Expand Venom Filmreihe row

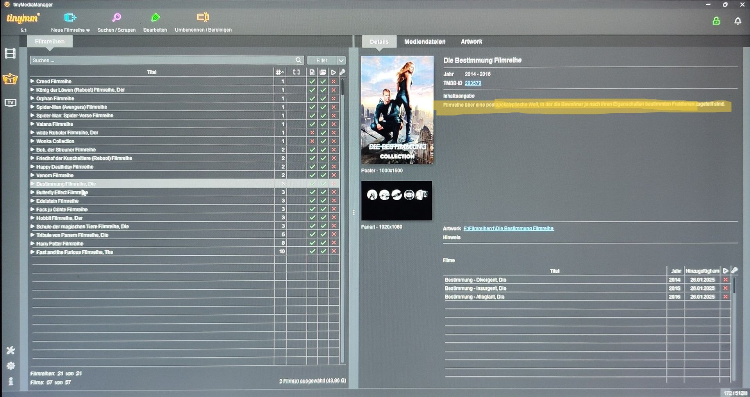[32, 175]
